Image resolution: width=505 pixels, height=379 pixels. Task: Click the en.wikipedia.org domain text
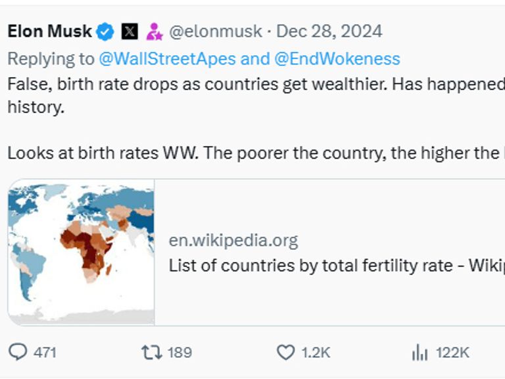[233, 240]
